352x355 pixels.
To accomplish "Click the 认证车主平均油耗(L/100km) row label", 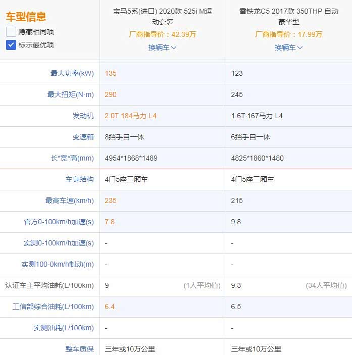I will [49, 285].
